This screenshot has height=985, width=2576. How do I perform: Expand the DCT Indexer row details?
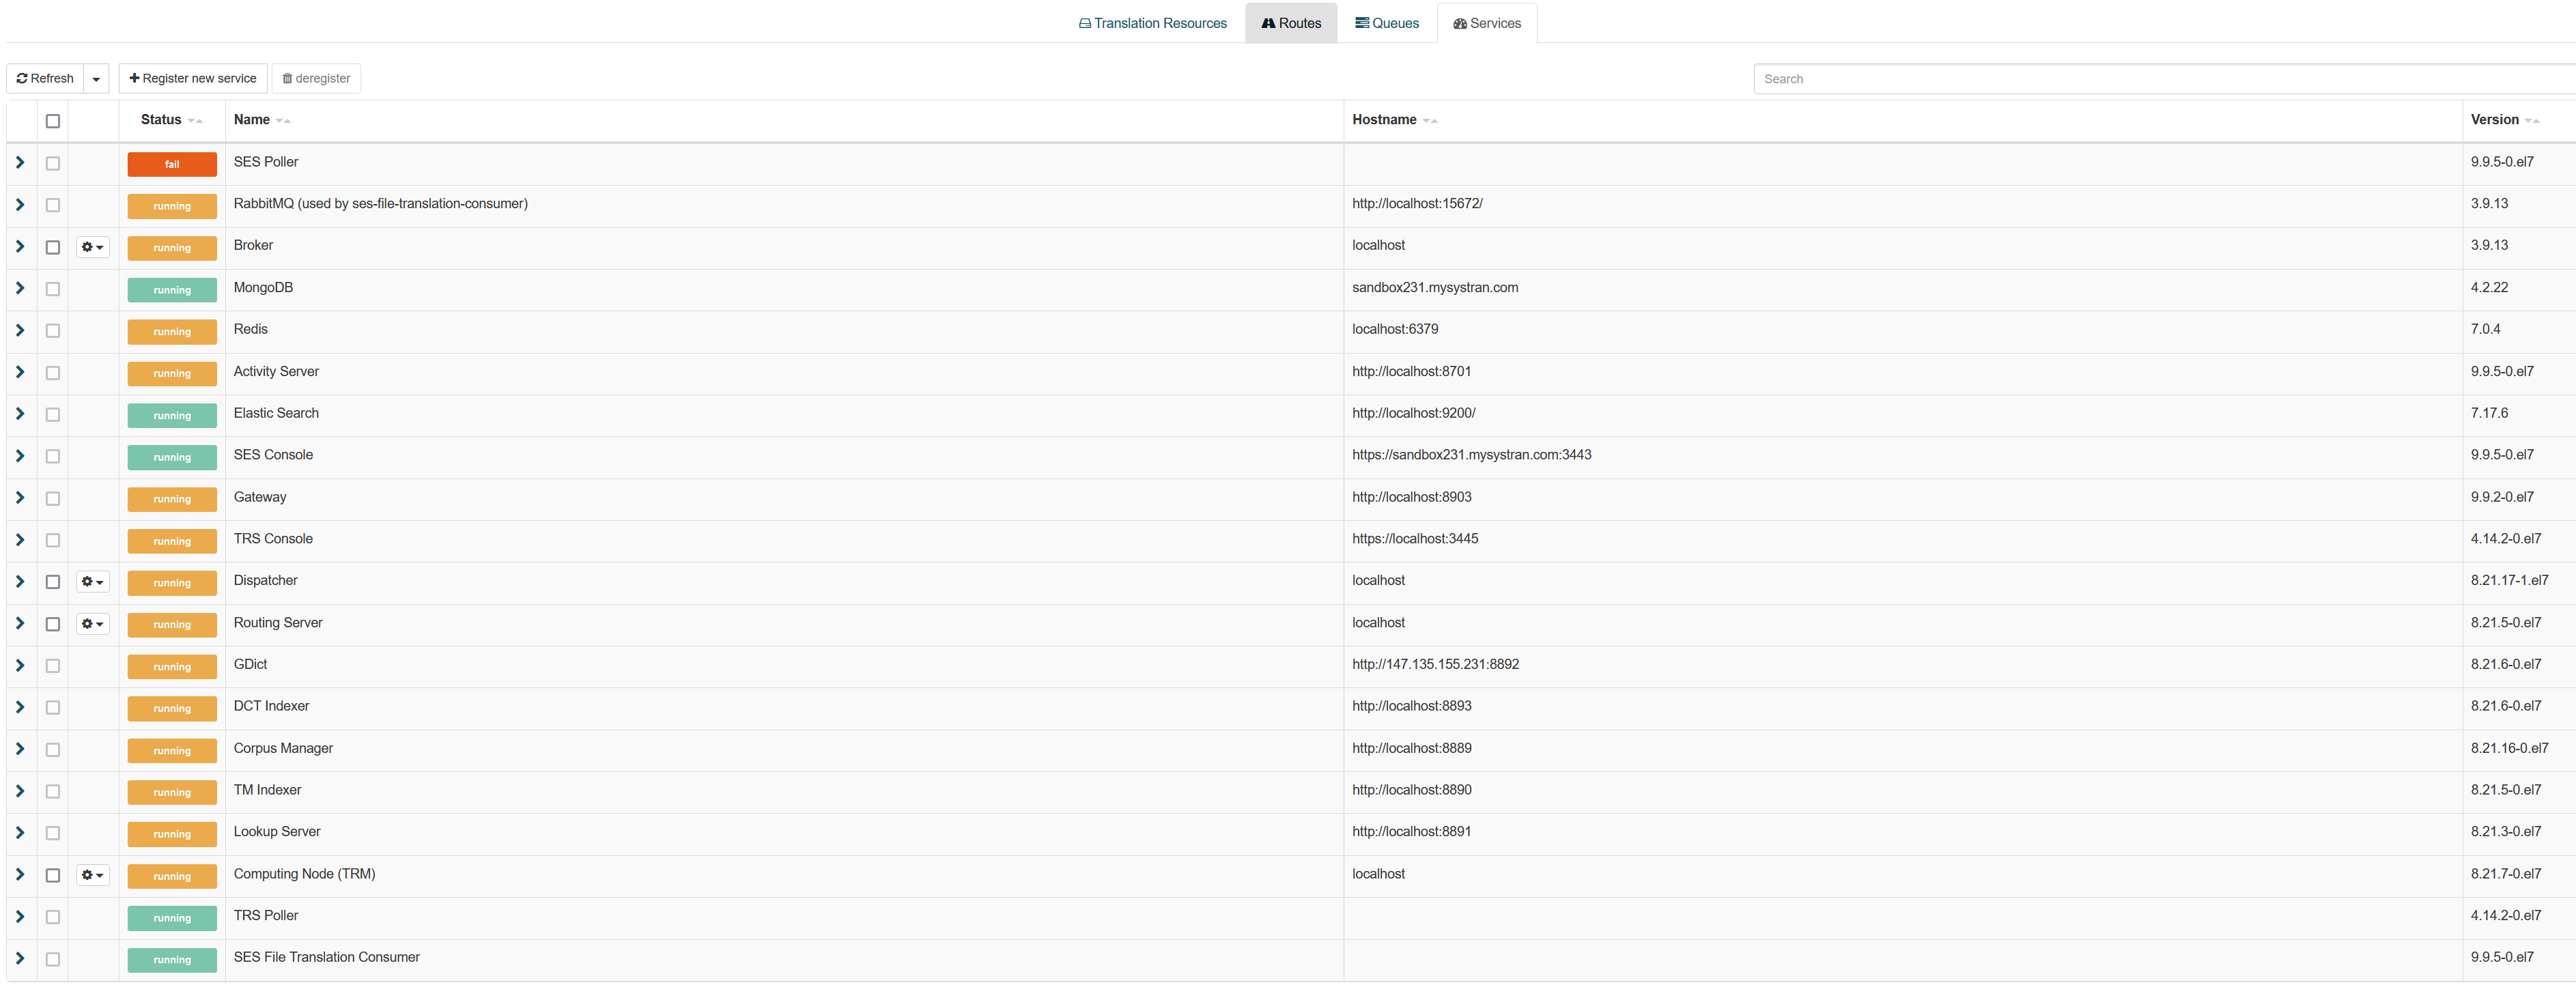[20, 707]
